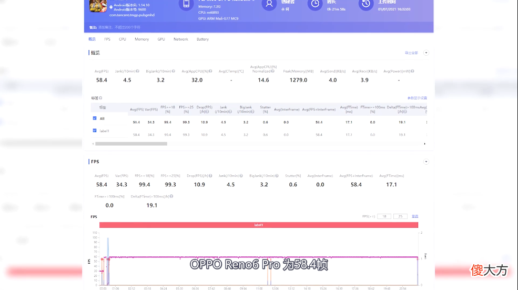Click the FPS section Avg(FTime) value 17.1
The width and height of the screenshot is (518, 290).
pyautogui.click(x=391, y=185)
